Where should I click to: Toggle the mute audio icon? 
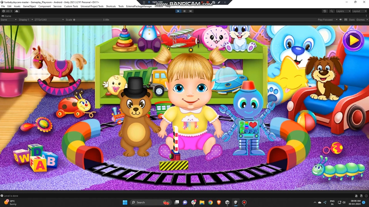point(341,20)
